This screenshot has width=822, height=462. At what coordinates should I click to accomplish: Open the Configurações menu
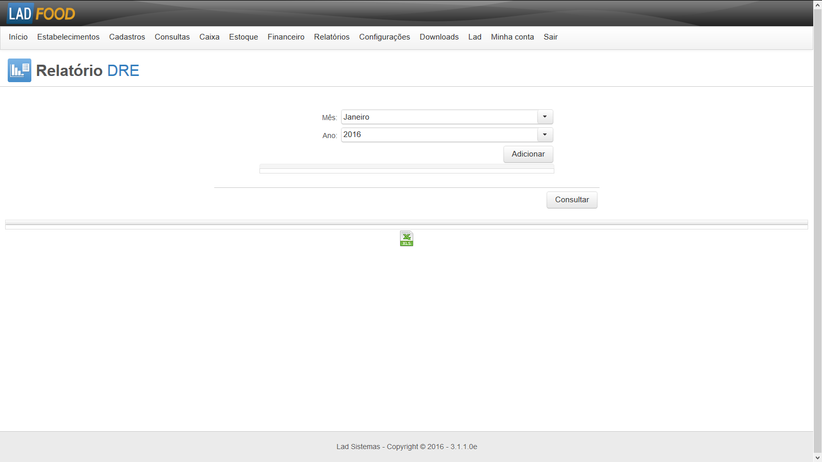pos(384,37)
